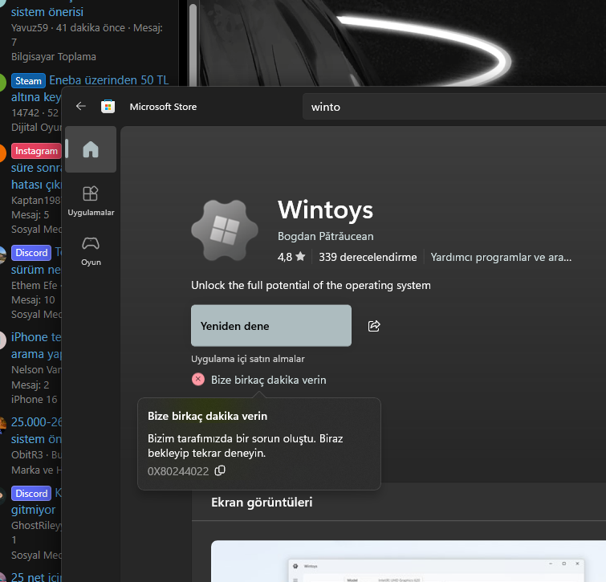Open the iPhone thread in forum list
This screenshot has height=582, width=606.
pos(36,345)
